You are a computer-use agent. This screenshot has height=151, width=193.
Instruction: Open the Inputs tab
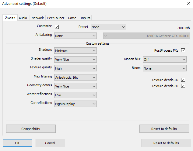(86, 18)
